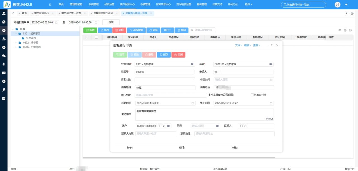Collapse the 0301 - 虹桥家园 tree node
Image resolution: width=358 pixels, height=171 pixels.
pyautogui.click(x=16, y=34)
